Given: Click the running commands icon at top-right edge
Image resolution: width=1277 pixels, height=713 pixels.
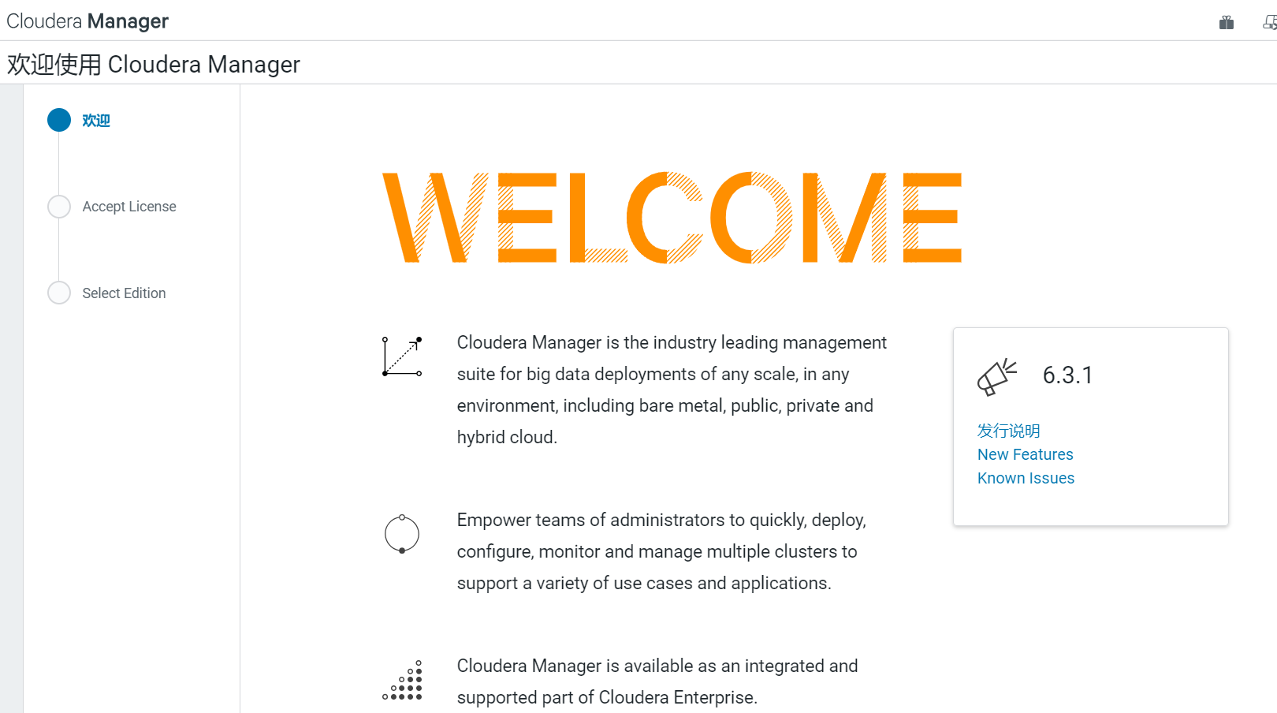Looking at the screenshot, I should point(1269,22).
